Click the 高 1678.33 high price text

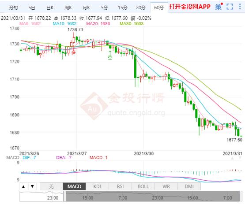coord(65,18)
